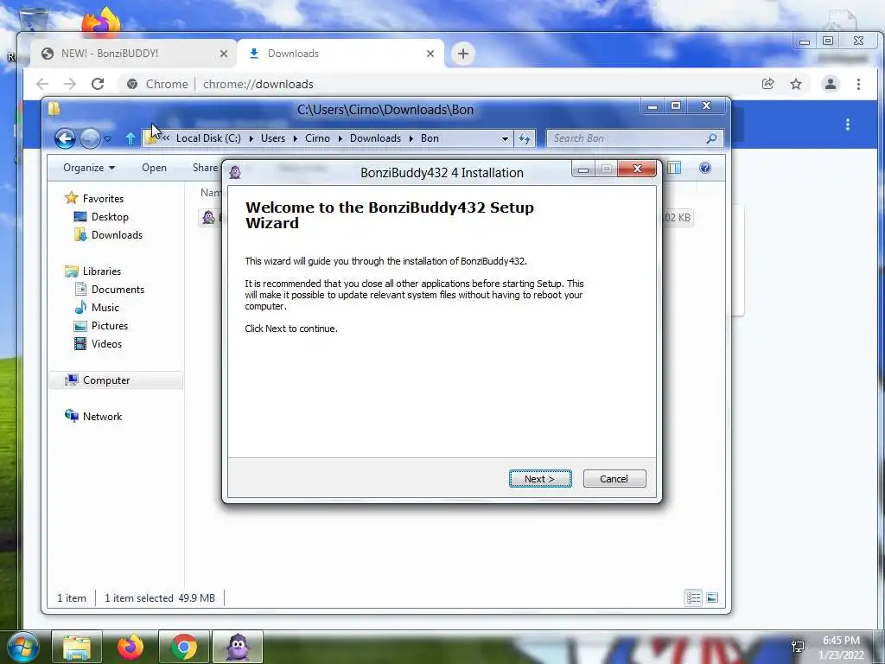The height and width of the screenshot is (664, 885).
Task: Click BonziBuddy installer taskbar button
Action: tap(237, 647)
